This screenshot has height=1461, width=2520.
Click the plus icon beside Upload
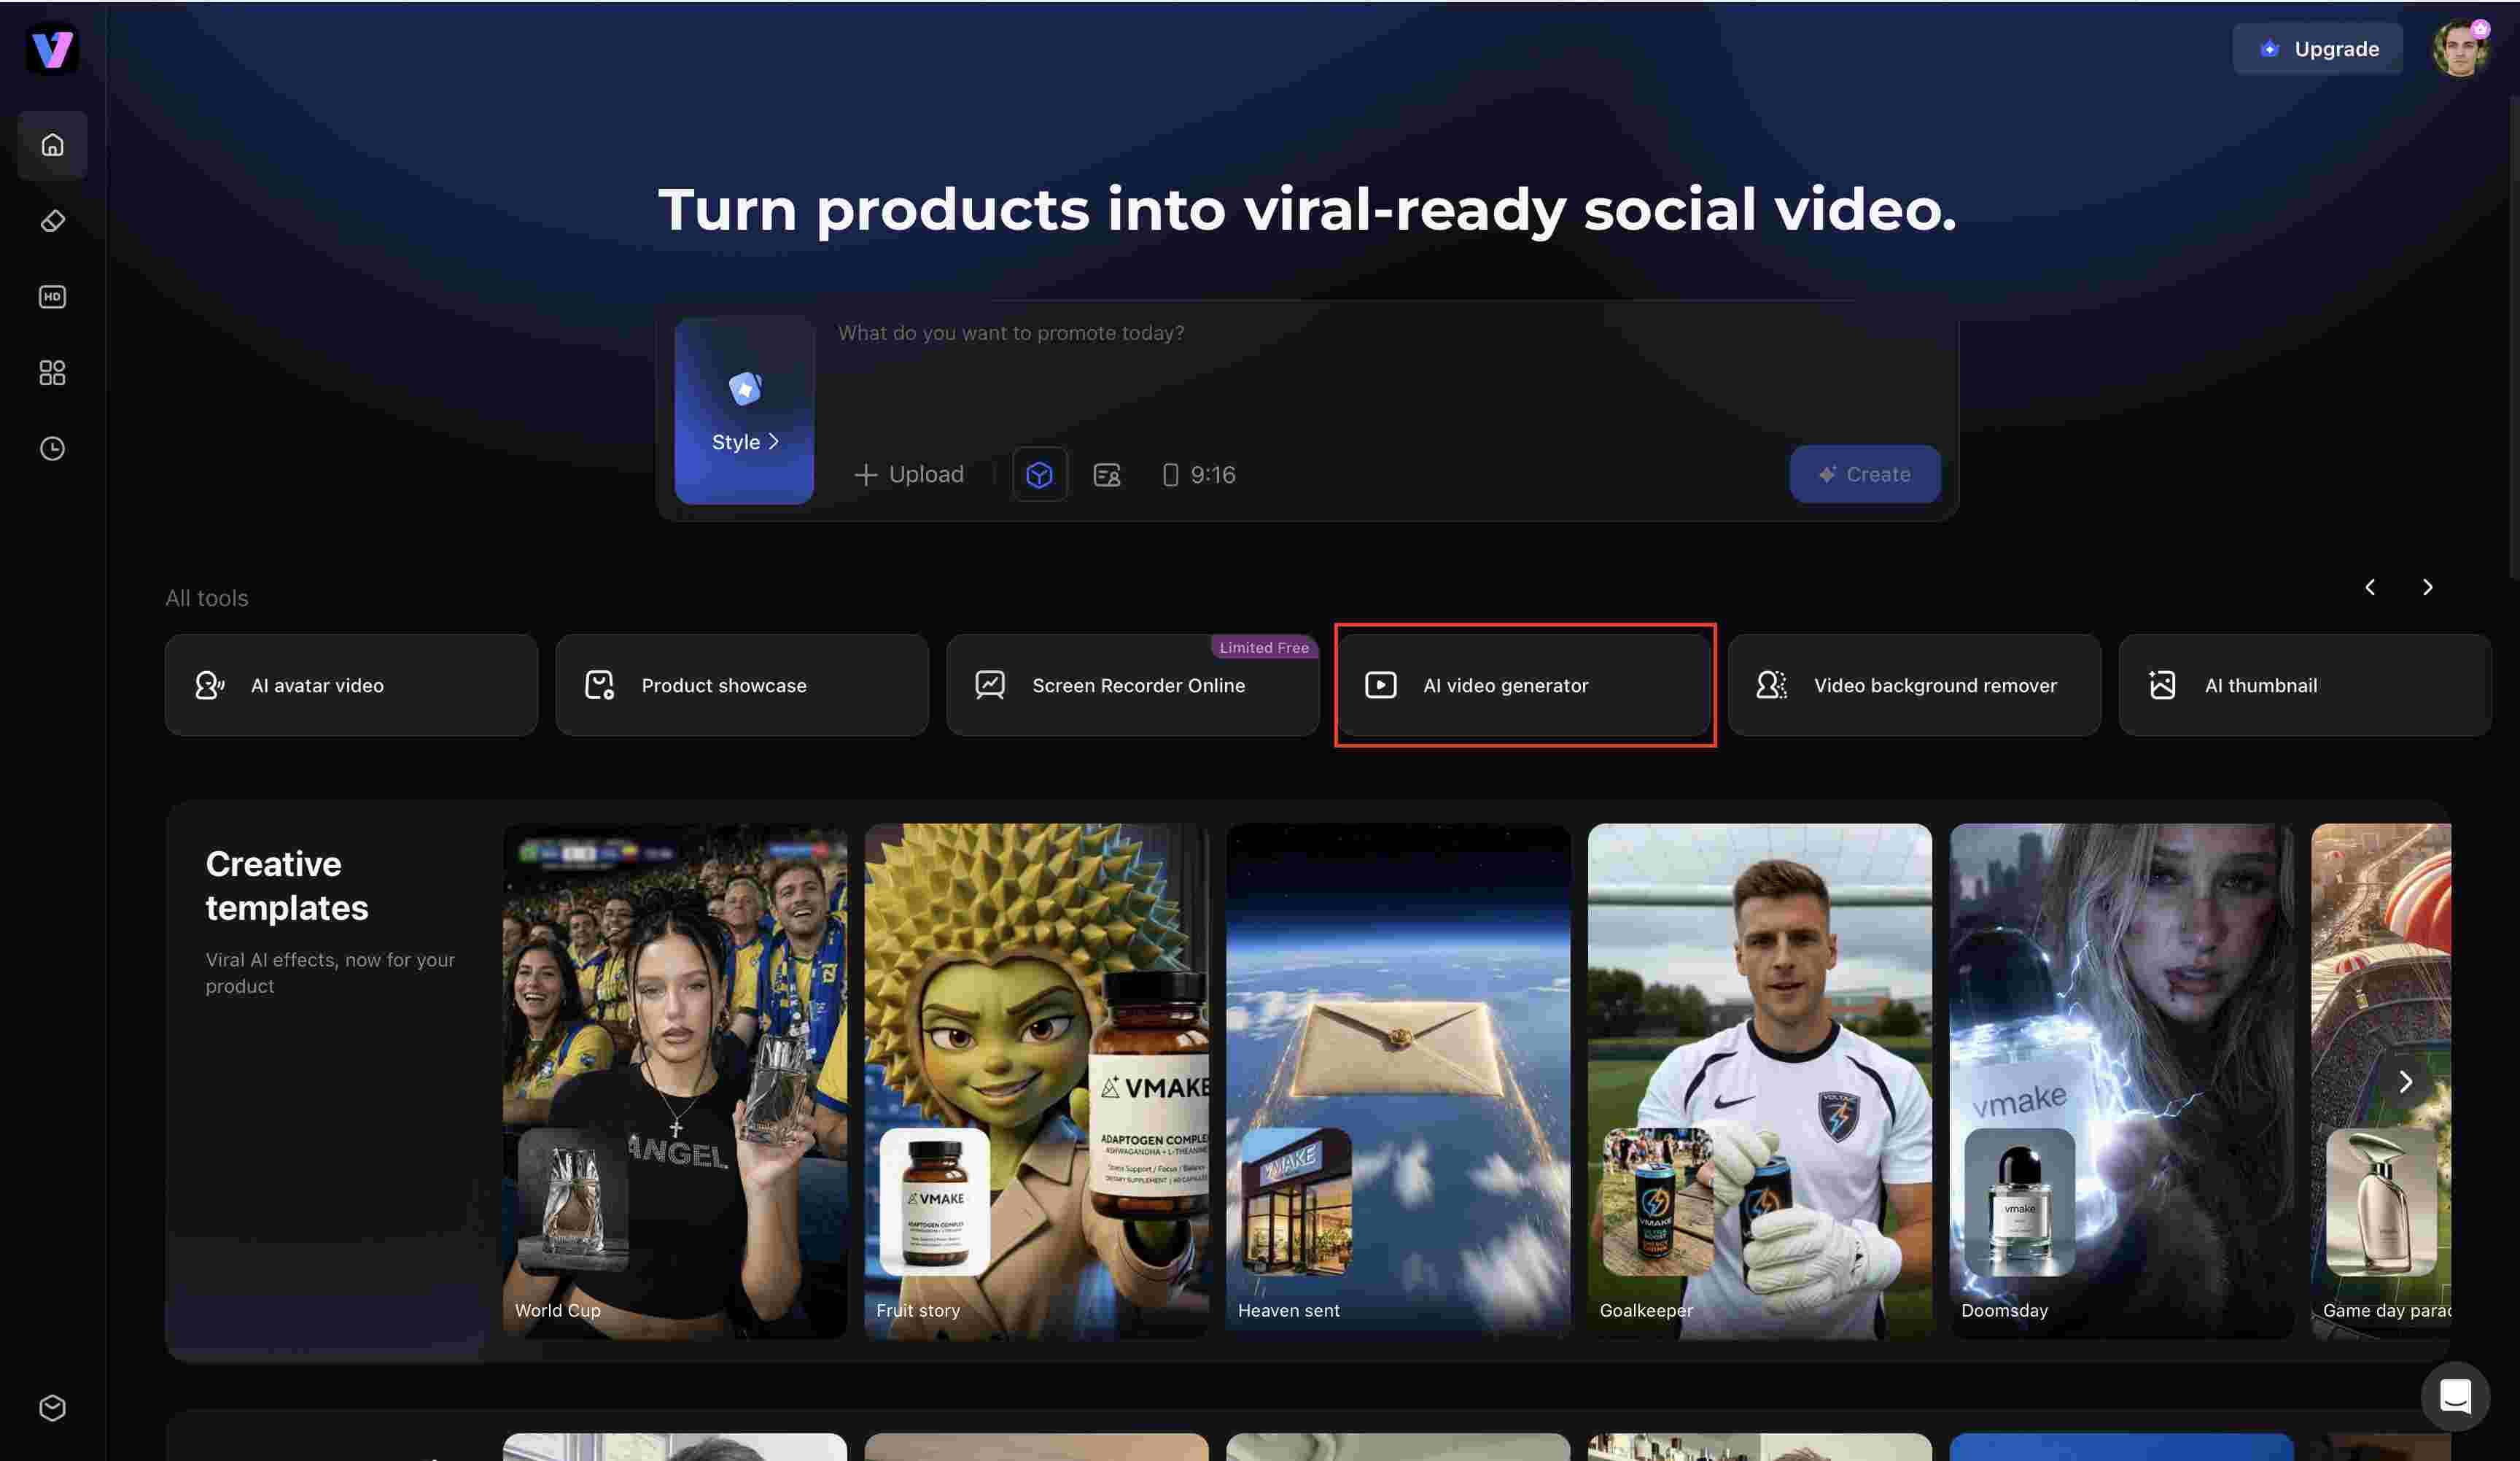click(x=866, y=474)
